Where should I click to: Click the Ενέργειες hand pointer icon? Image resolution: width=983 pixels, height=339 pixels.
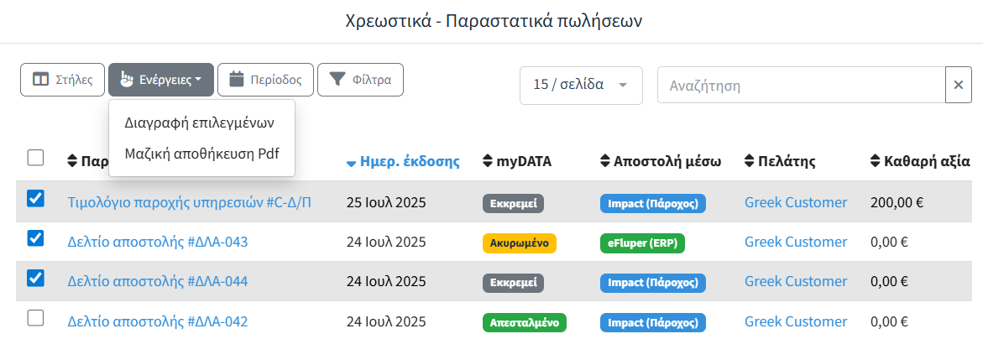[x=126, y=80]
